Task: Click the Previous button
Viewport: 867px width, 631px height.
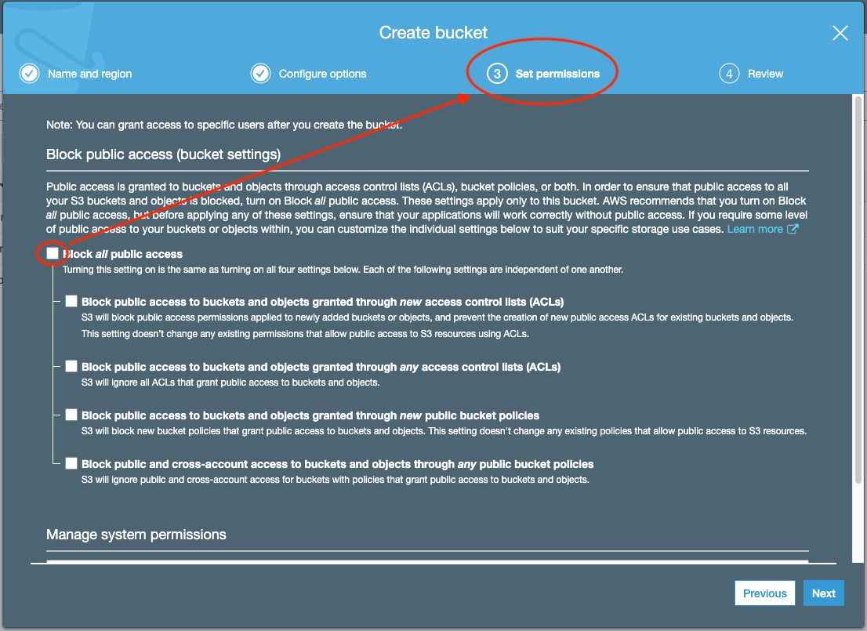Action: pyautogui.click(x=765, y=593)
